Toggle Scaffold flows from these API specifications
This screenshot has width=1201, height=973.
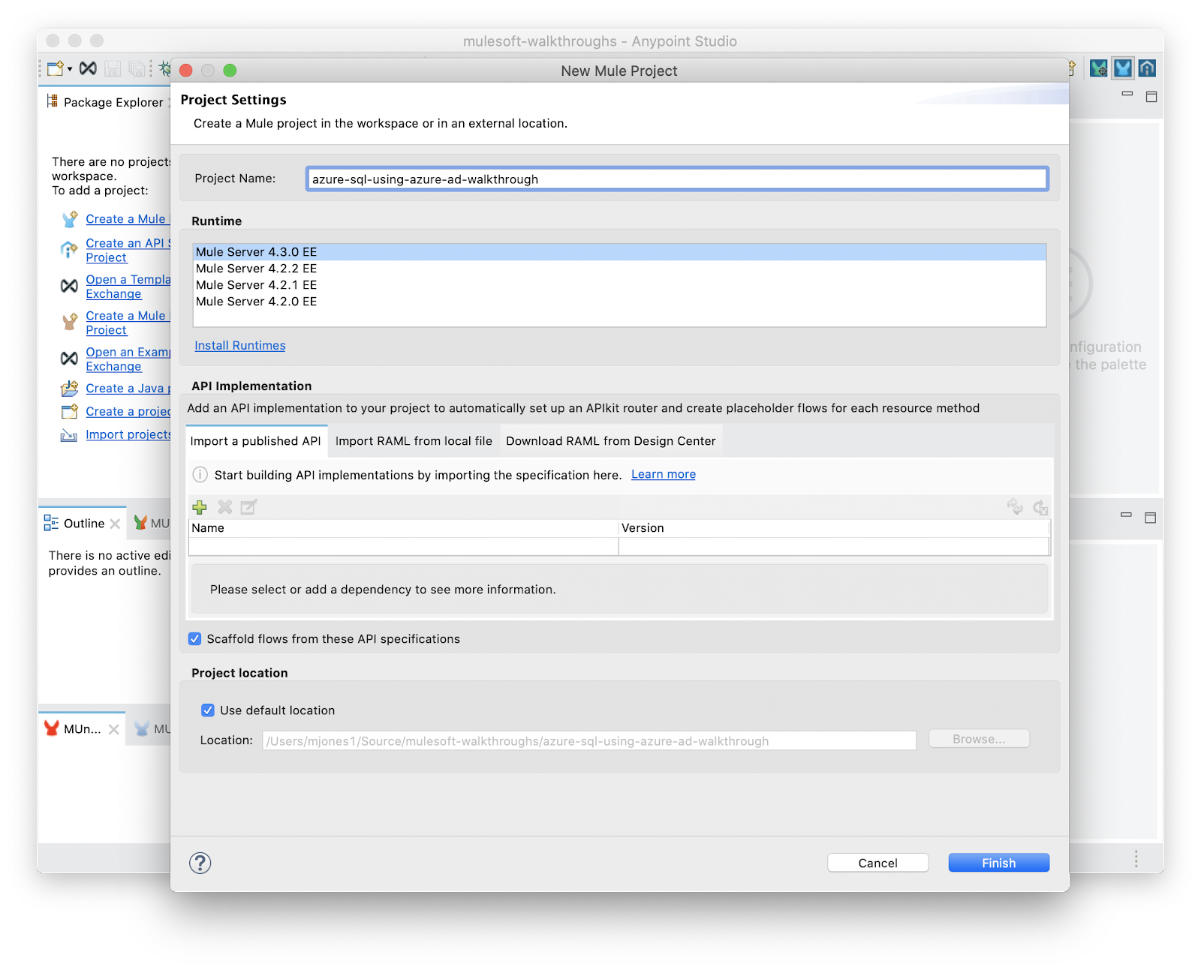(x=195, y=639)
